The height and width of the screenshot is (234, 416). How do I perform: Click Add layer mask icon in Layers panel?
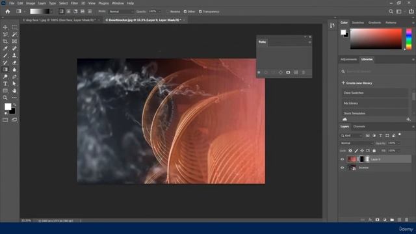pos(377,220)
